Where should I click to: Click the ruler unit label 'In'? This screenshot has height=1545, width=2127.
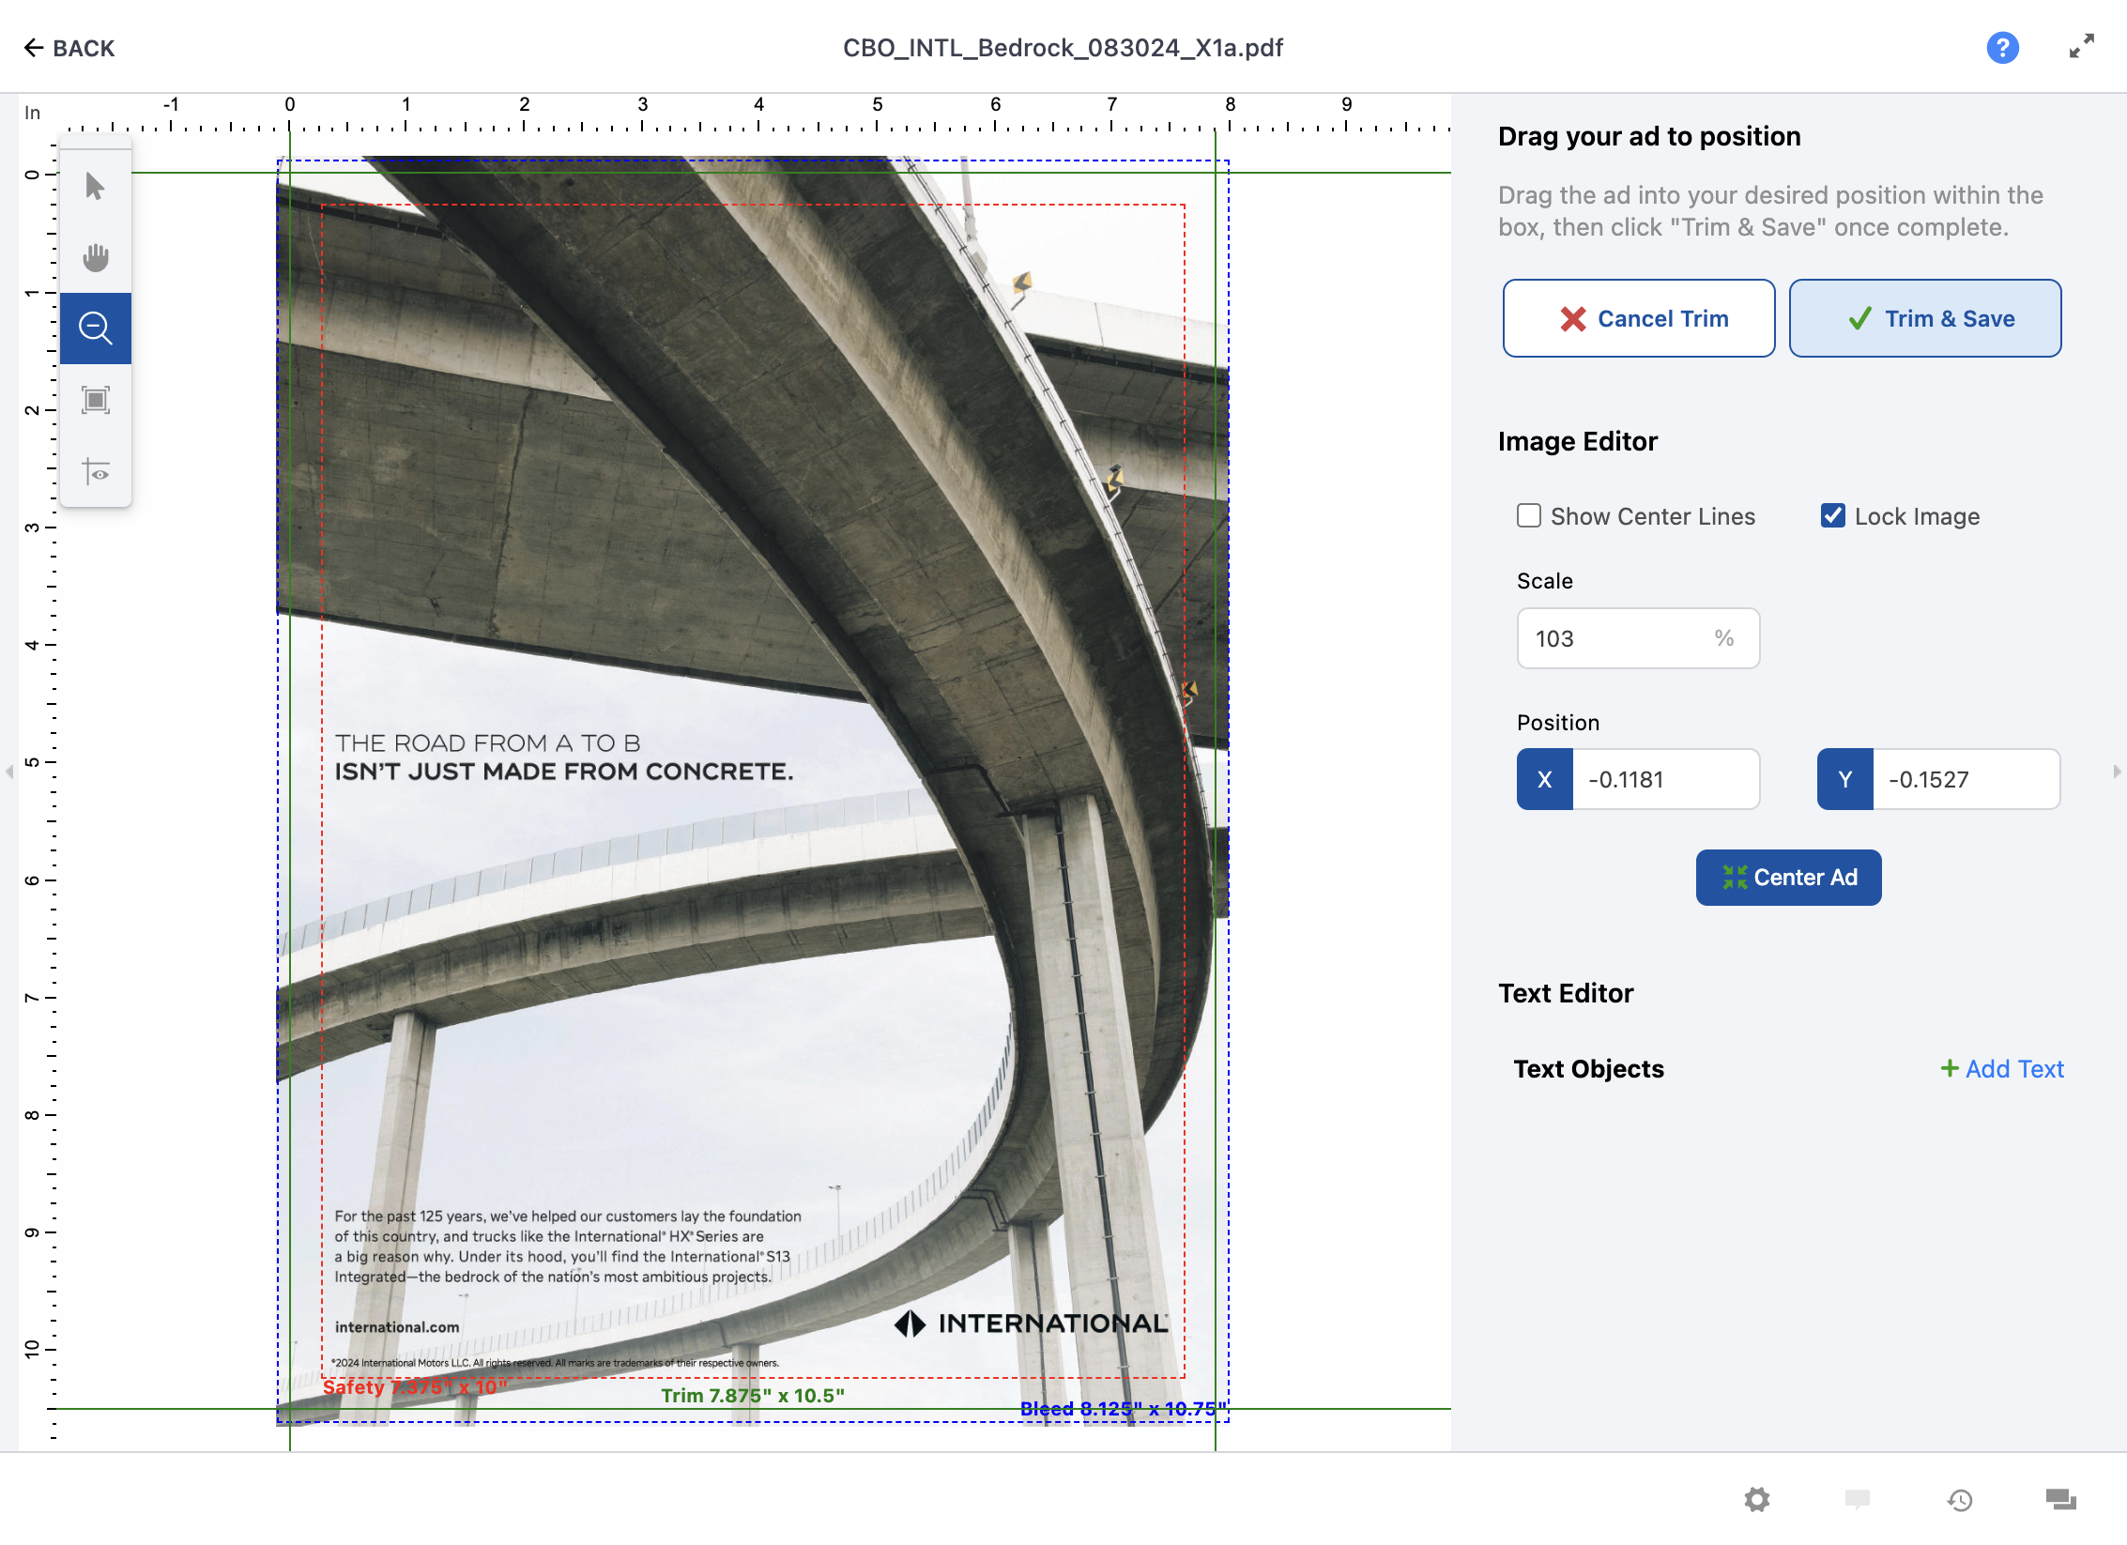[x=32, y=113]
